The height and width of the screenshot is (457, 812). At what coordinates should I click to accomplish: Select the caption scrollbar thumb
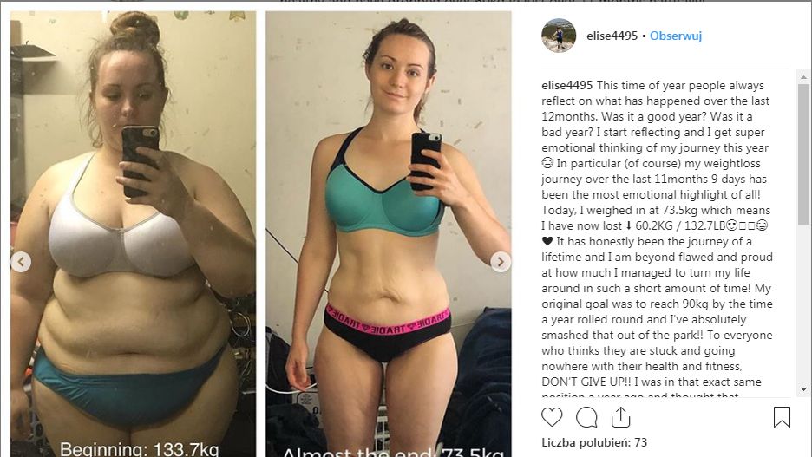tap(803, 154)
